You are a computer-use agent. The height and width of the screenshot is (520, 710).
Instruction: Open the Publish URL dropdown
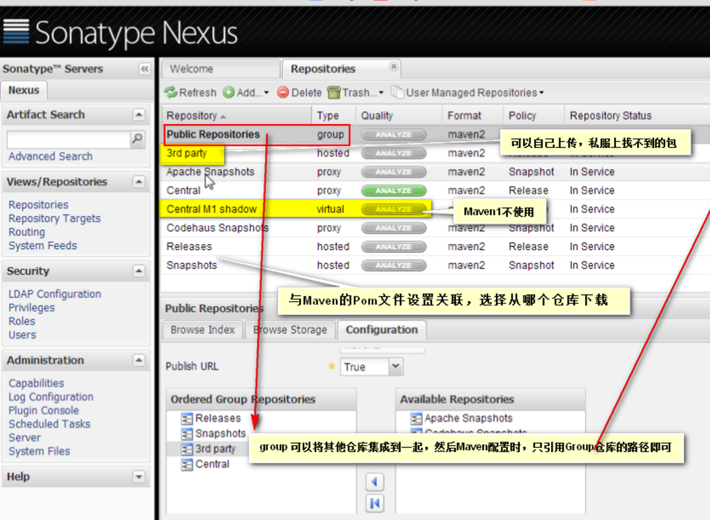[395, 367]
